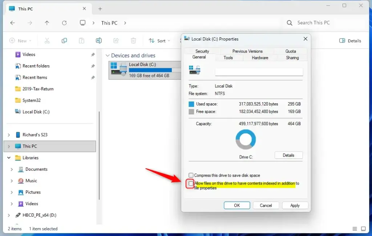Click the drive label text field
372x236 pixels.
click(x=259, y=72)
